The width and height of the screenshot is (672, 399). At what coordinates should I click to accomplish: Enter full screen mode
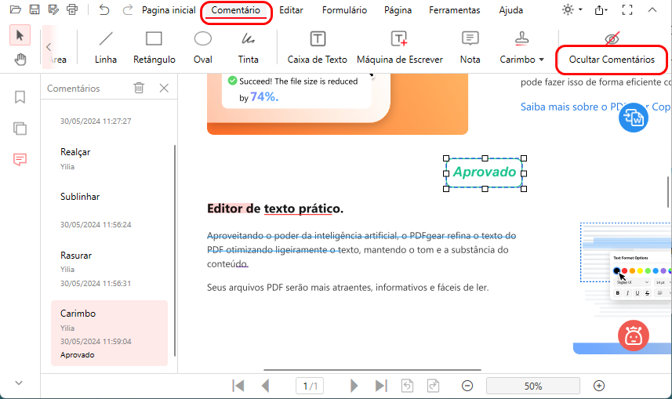[x=627, y=10]
